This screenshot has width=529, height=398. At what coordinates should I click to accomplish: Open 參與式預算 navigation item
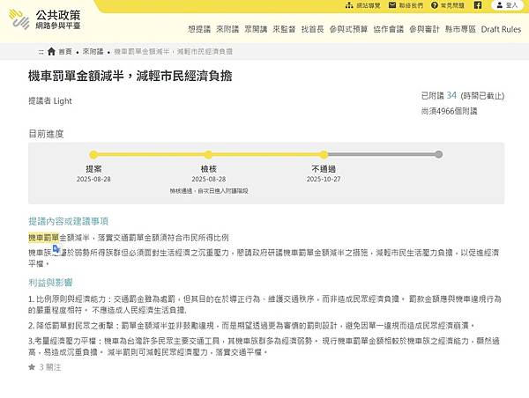(x=348, y=29)
